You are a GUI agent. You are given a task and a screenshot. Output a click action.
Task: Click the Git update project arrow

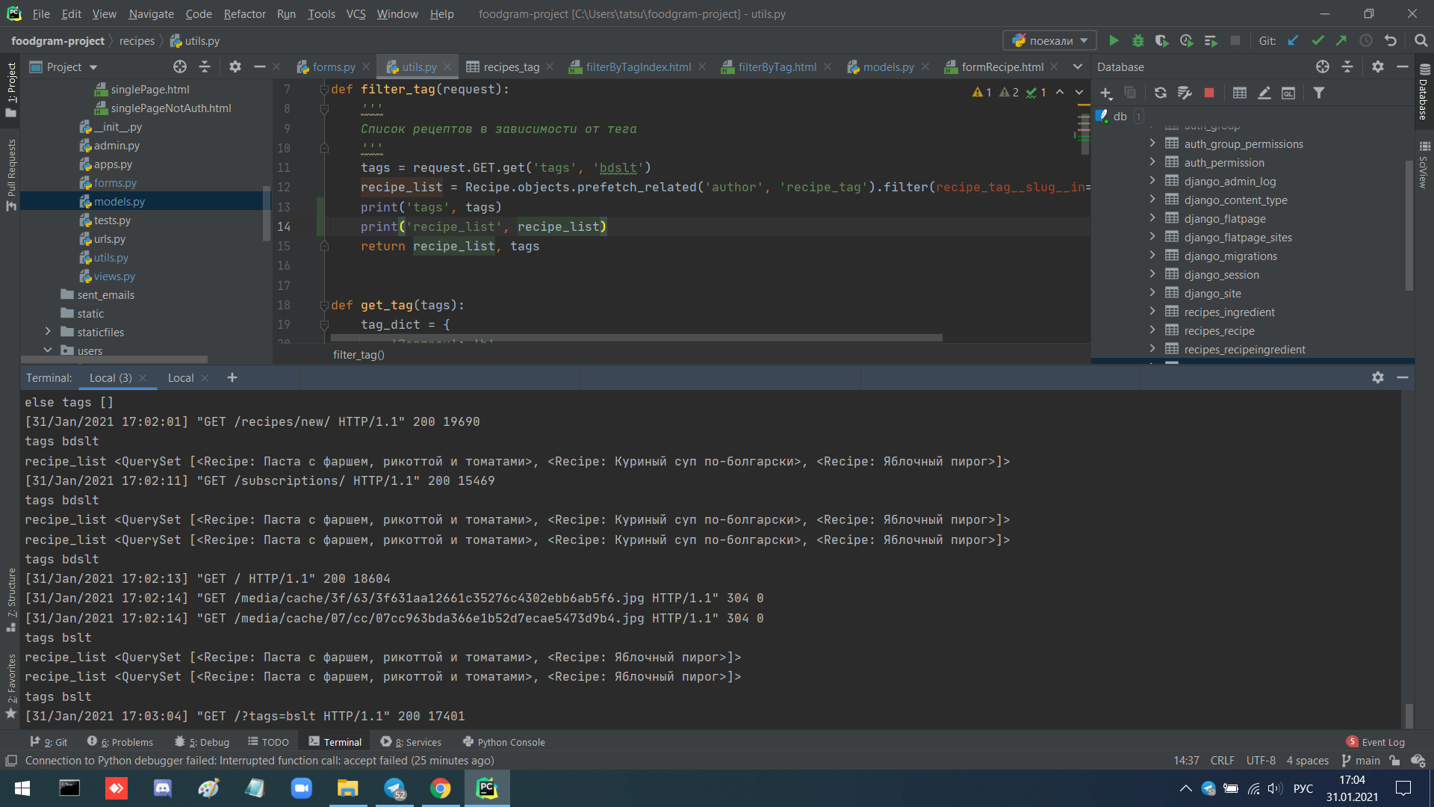click(1293, 41)
